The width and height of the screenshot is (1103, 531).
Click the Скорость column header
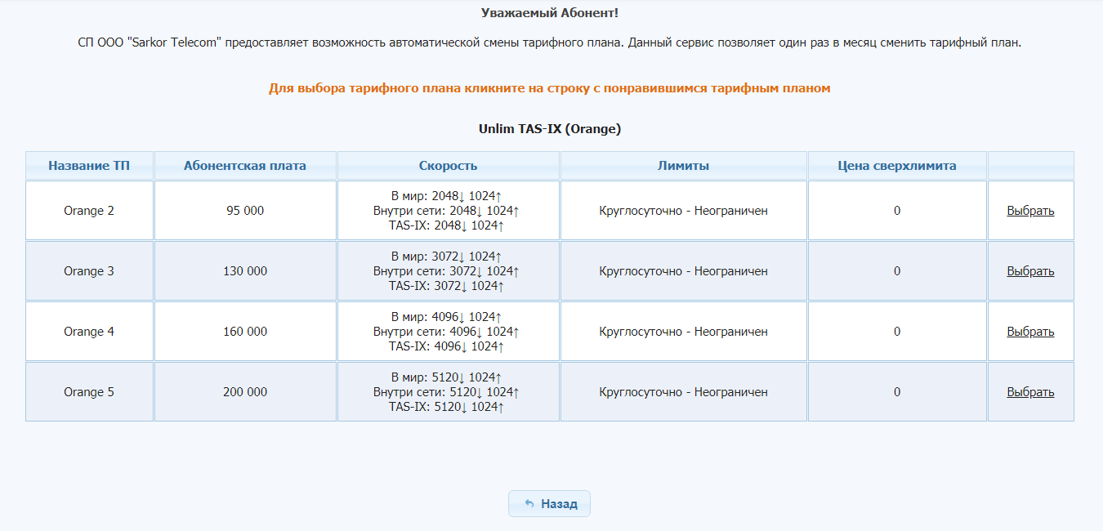pos(448,166)
